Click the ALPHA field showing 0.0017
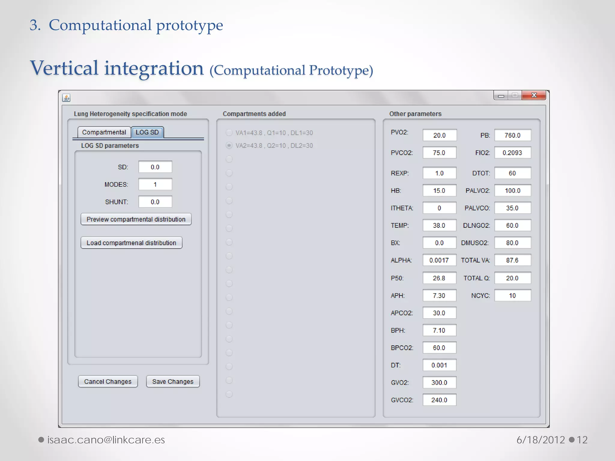615x461 pixels. click(440, 260)
